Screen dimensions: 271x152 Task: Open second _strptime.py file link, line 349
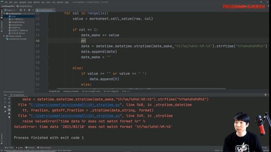(x=75, y=116)
